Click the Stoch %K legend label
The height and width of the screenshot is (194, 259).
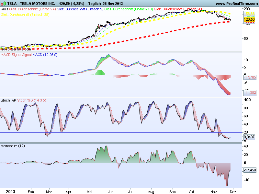[x=8, y=100]
